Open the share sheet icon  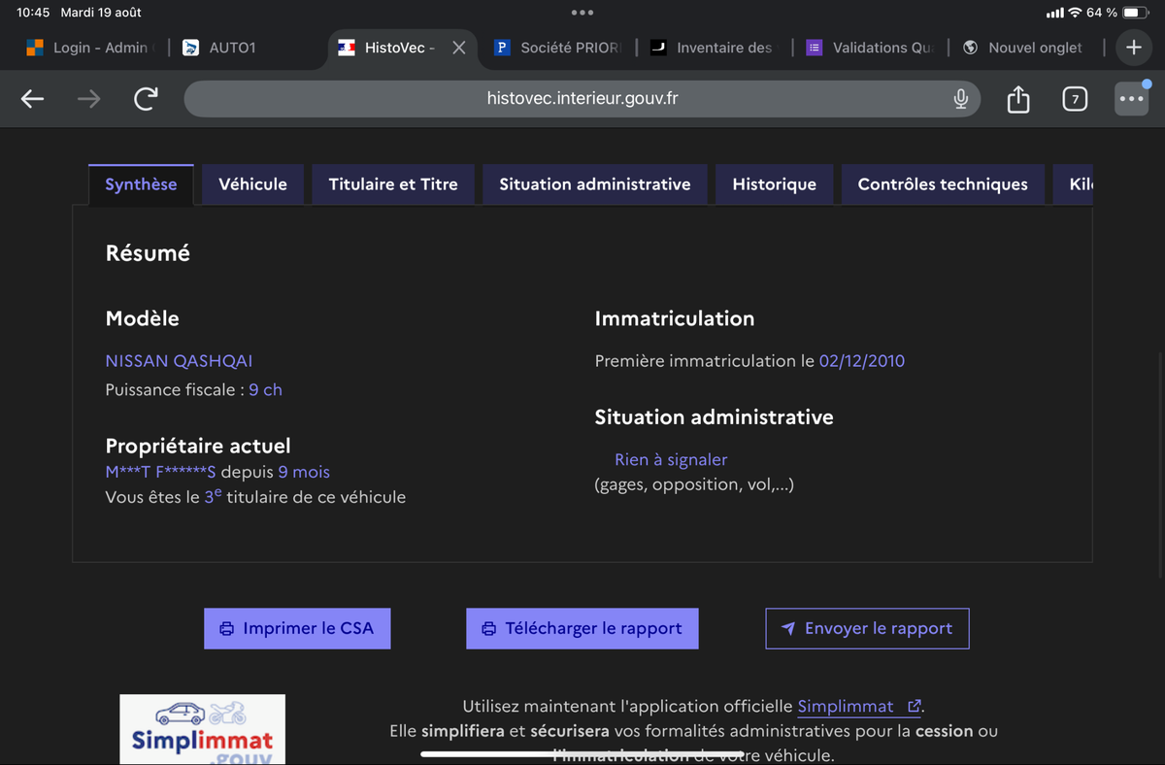pos(1017,99)
